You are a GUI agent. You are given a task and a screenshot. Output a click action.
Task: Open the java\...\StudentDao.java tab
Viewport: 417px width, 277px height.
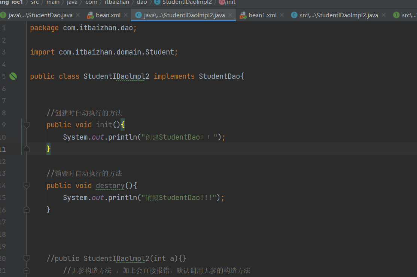[x=40, y=15]
